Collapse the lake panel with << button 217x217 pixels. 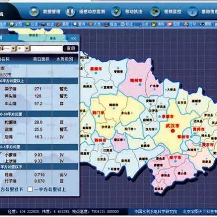pyautogui.click(x=74, y=38)
